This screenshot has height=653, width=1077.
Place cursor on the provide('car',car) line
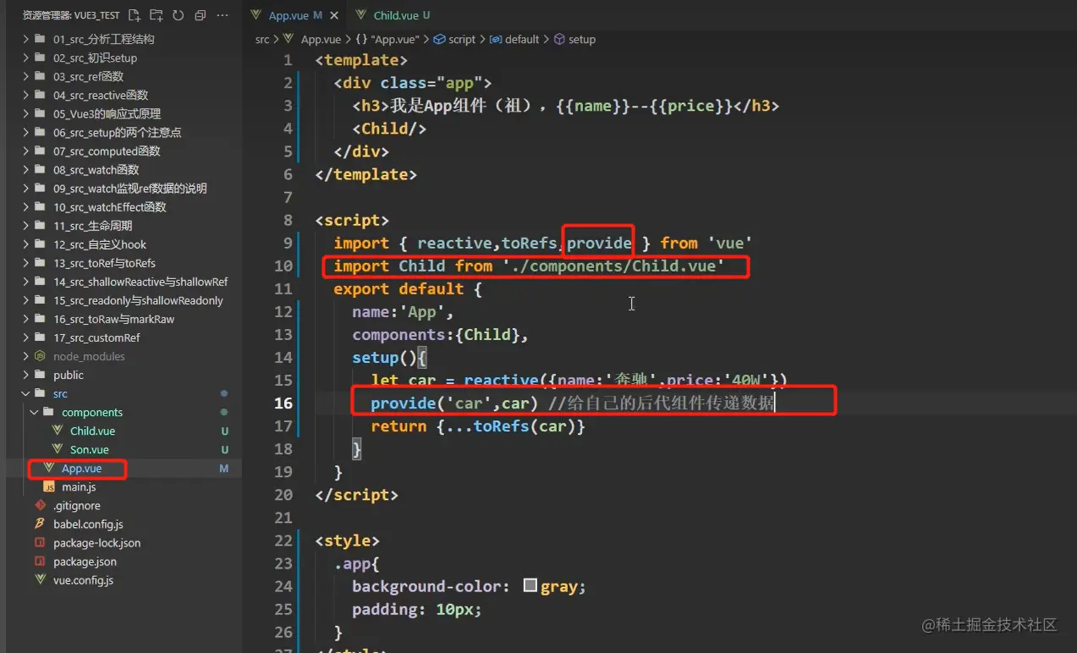click(x=572, y=403)
